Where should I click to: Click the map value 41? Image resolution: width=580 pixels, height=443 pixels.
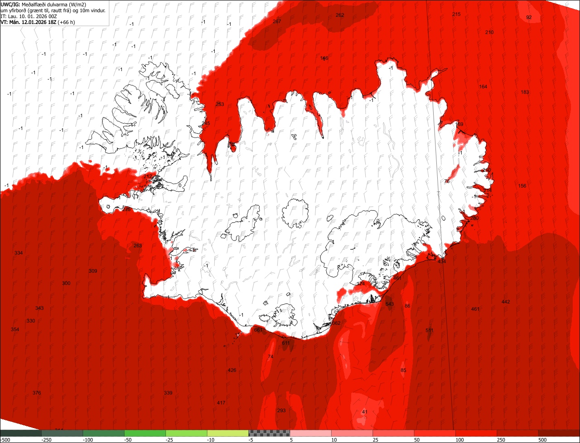point(365,412)
